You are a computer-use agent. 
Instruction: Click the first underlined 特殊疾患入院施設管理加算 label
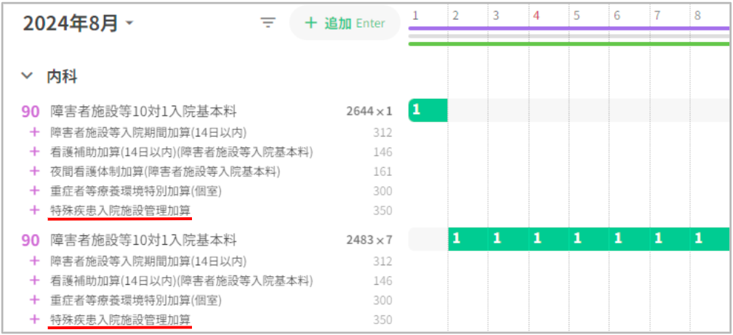[x=121, y=211]
